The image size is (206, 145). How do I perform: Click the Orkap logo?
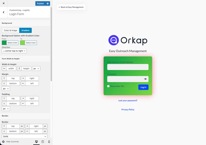click(x=128, y=40)
